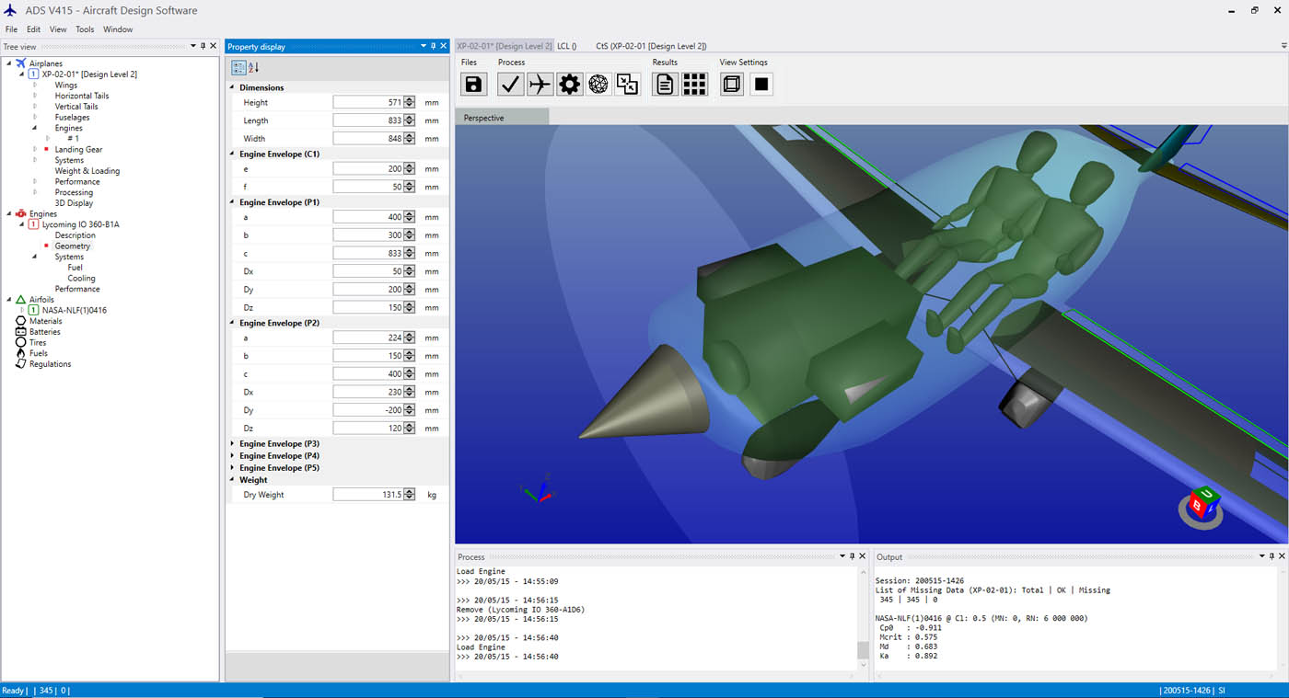
Task: Expand Engine Envelope (P3) group
Action: click(232, 444)
